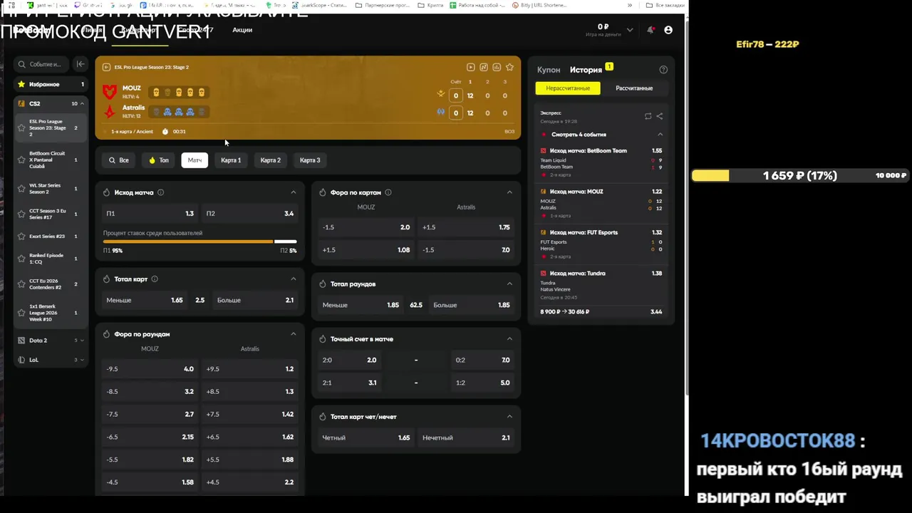The height and width of the screenshot is (513, 912).
Task: Open the user profile icon
Action: (668, 30)
